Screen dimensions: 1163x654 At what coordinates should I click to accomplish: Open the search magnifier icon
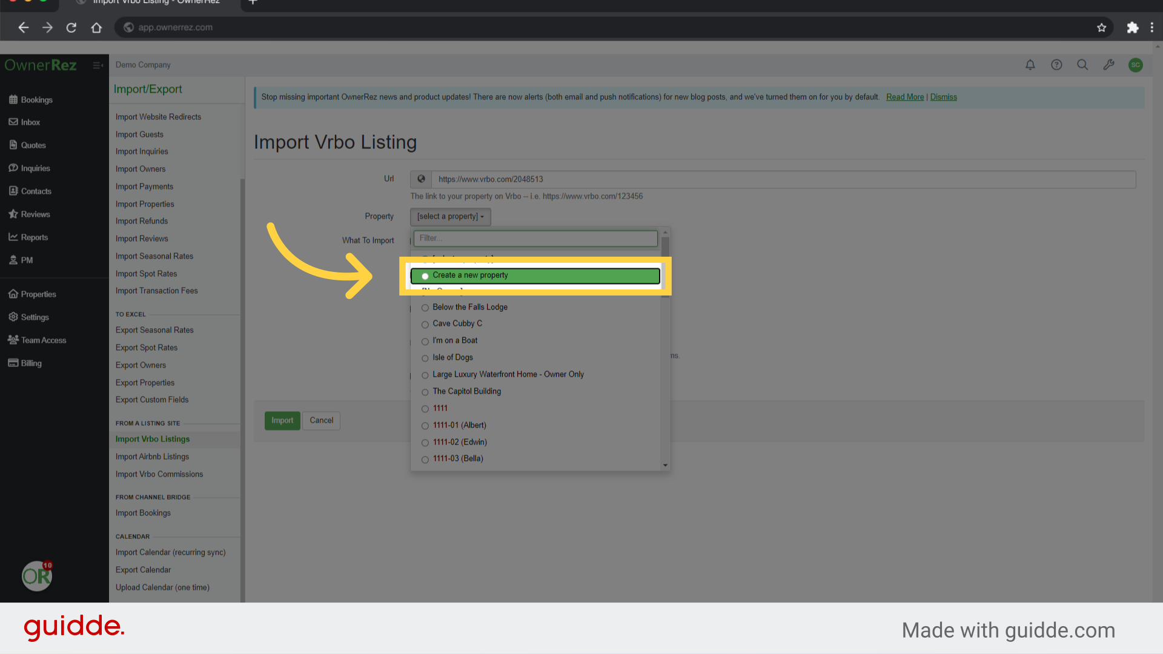point(1082,65)
